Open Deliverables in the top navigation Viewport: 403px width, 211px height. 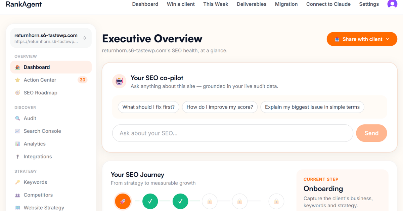[252, 4]
